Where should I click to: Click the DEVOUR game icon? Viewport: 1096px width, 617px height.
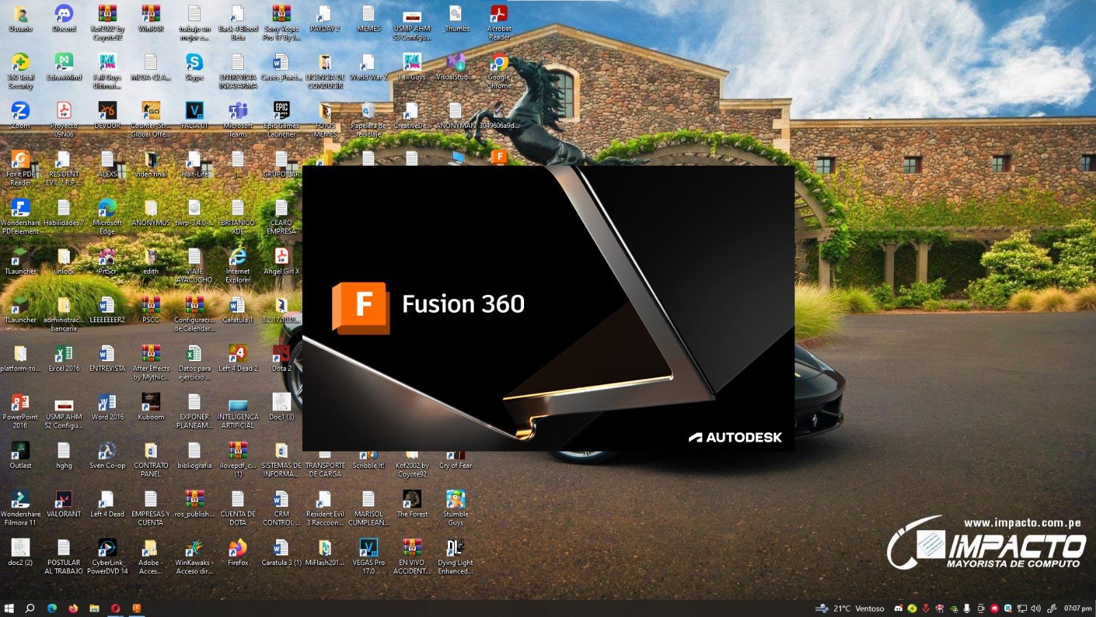pos(107,116)
